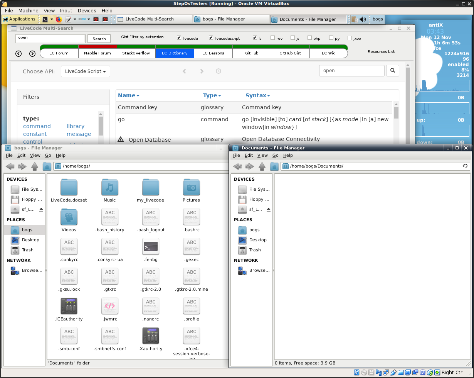Click the Home icon in the bogs file manager toolbar

(47, 166)
